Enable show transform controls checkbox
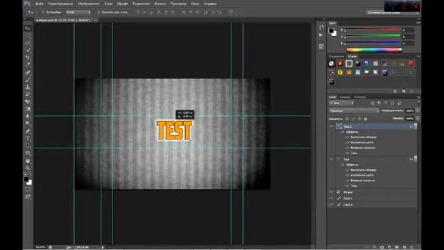Image resolution: width=444 pixels, height=250 pixels. (99, 12)
